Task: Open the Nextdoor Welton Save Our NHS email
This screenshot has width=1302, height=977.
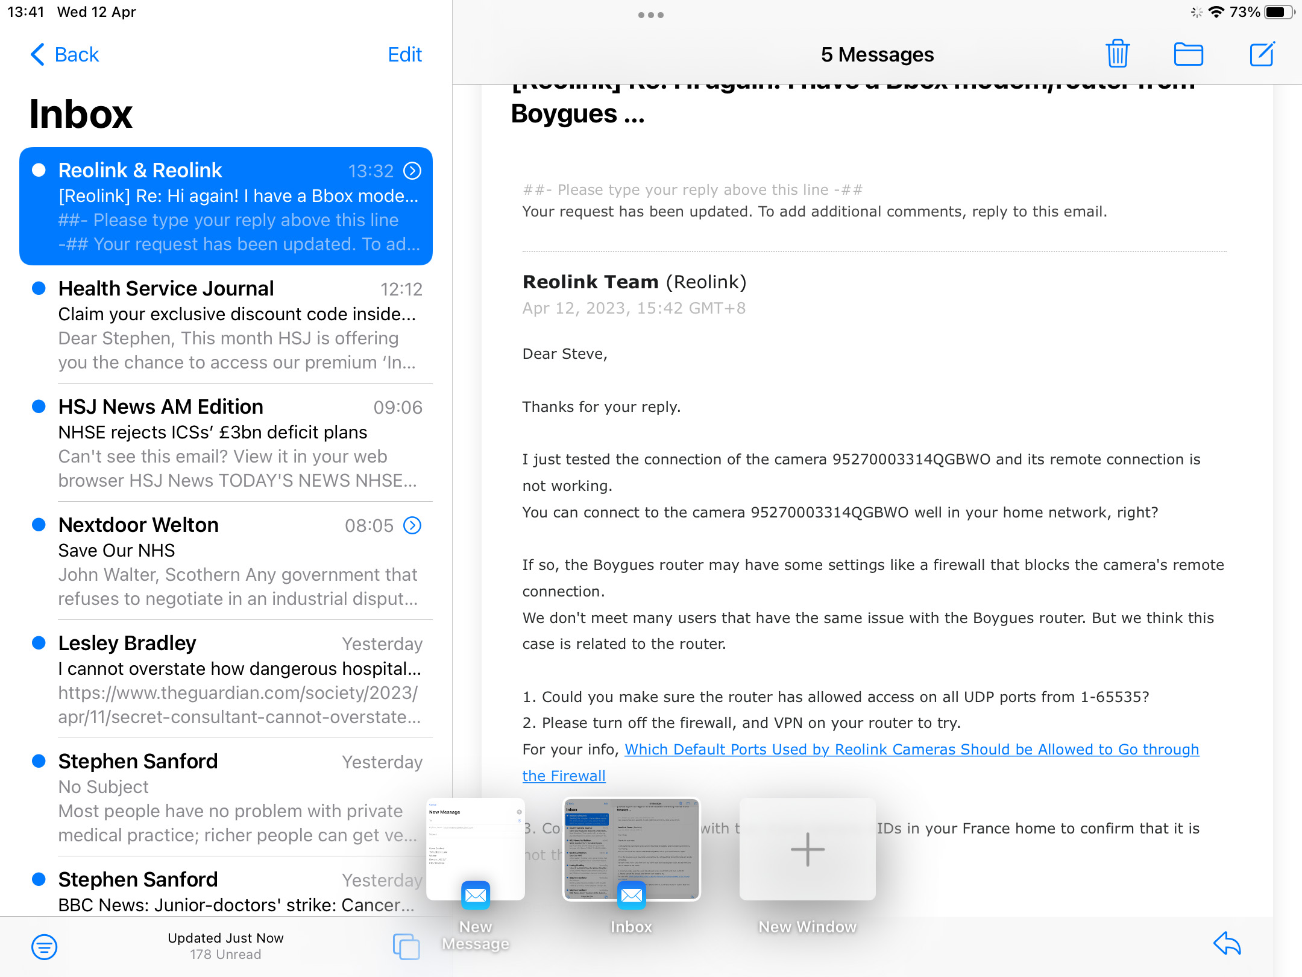Action: coord(227,561)
